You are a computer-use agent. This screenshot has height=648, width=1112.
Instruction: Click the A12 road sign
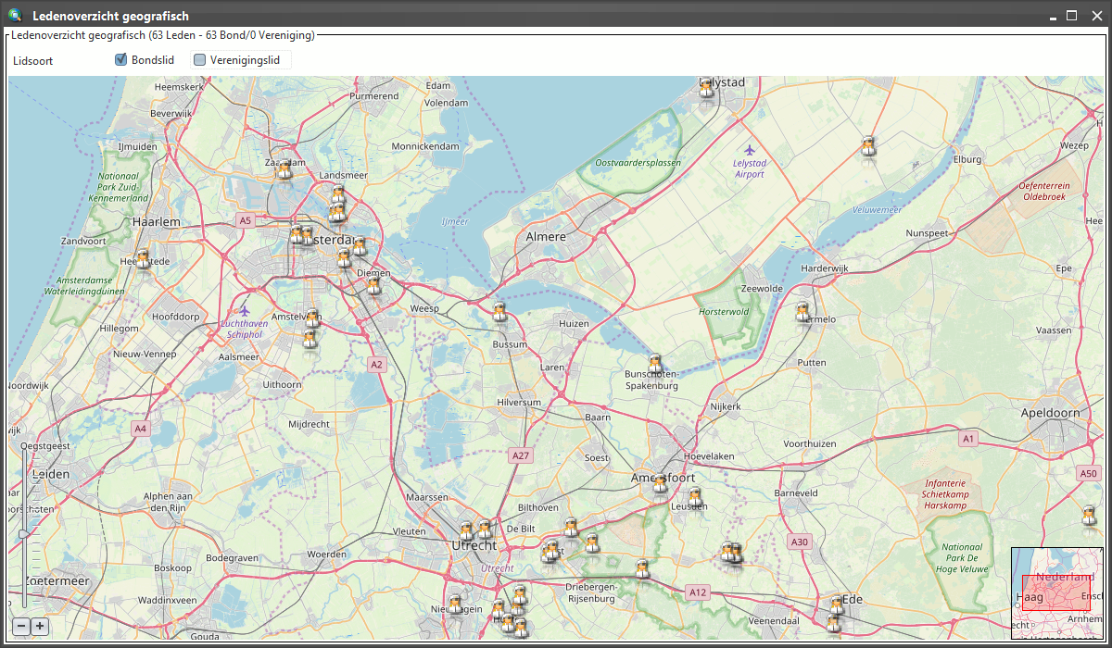click(699, 592)
